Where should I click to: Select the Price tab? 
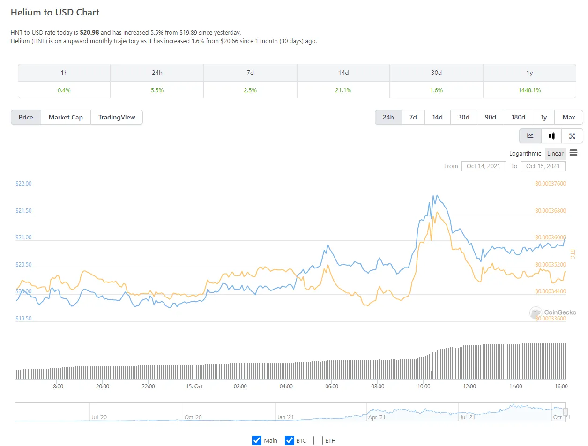pyautogui.click(x=26, y=117)
